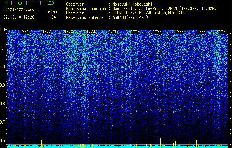Viewport: 232px width, 148px height.
Task: Click the 1228 time marker
Action: coord(180,32)
